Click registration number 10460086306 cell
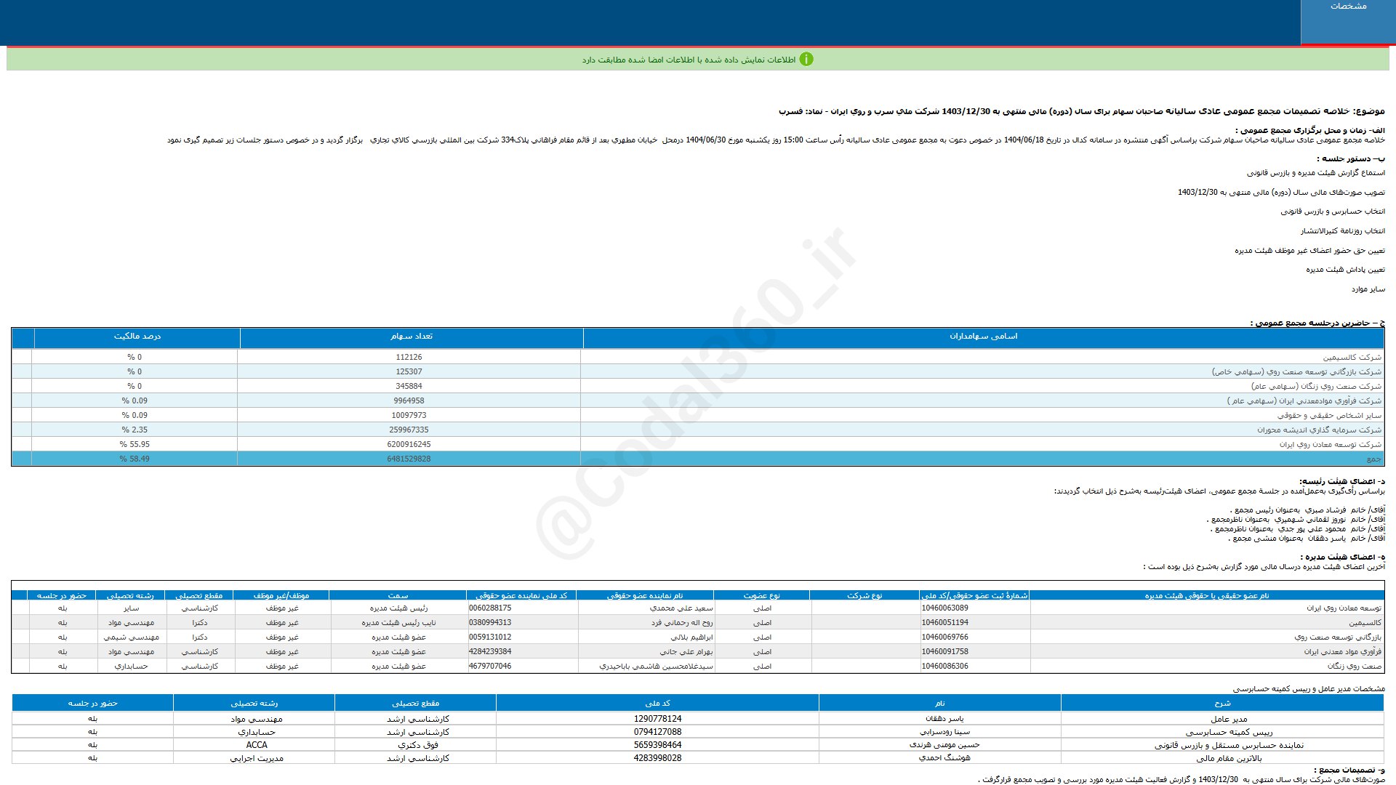Image resolution: width=1396 pixels, height=785 pixels. [x=944, y=666]
